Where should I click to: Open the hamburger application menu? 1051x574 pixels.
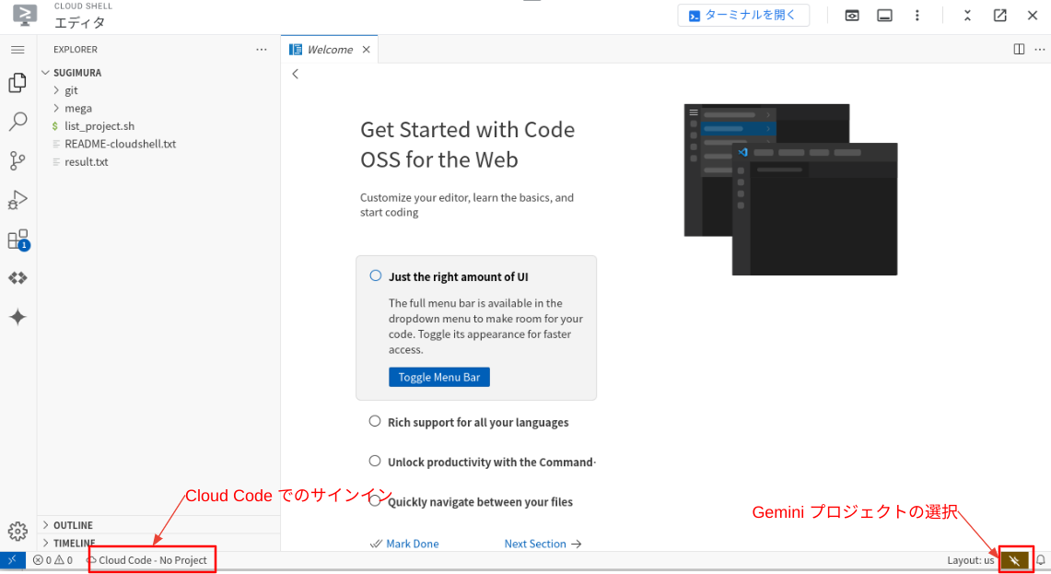(x=18, y=50)
